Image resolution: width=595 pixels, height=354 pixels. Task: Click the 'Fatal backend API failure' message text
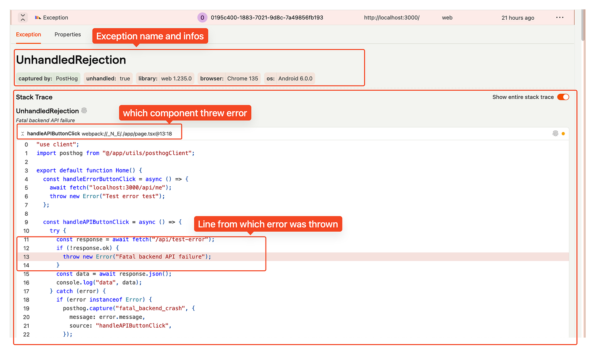pos(45,120)
